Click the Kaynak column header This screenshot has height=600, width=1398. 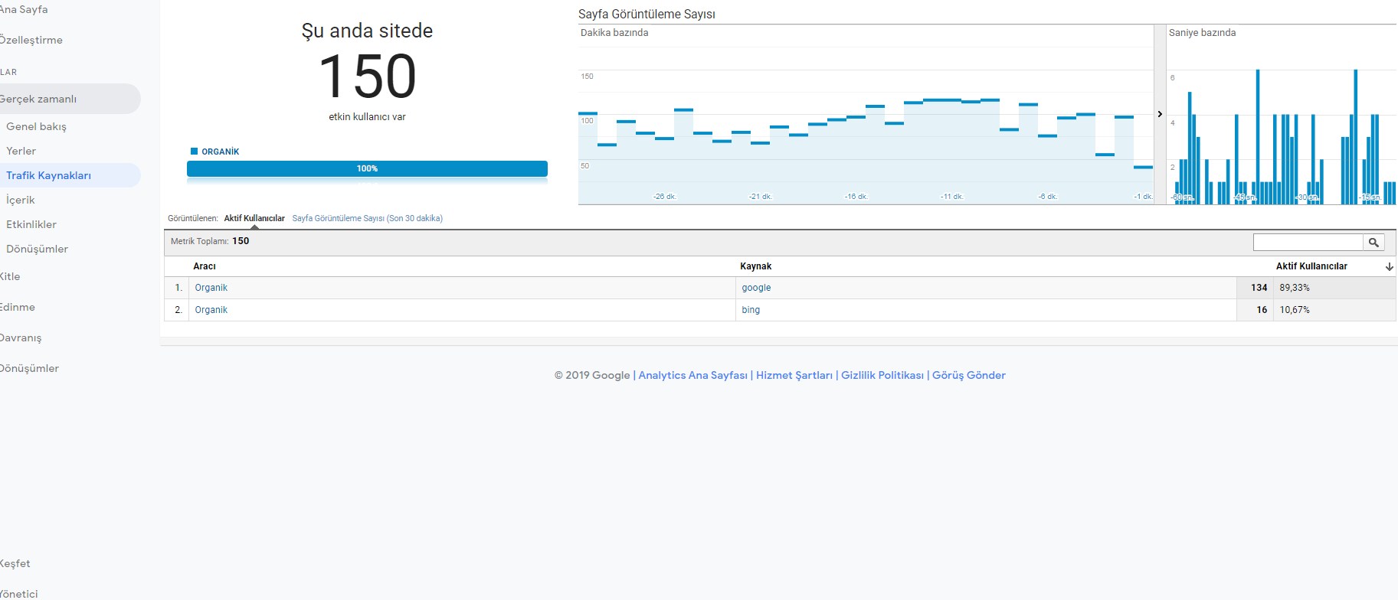pos(755,266)
